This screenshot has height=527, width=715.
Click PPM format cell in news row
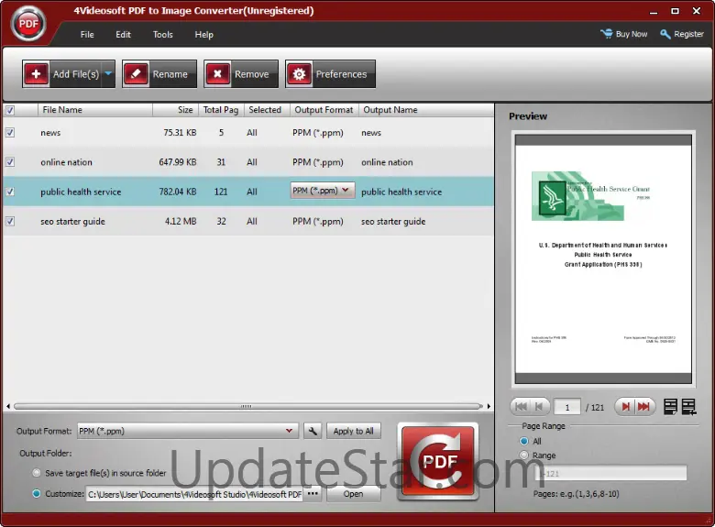click(x=318, y=133)
